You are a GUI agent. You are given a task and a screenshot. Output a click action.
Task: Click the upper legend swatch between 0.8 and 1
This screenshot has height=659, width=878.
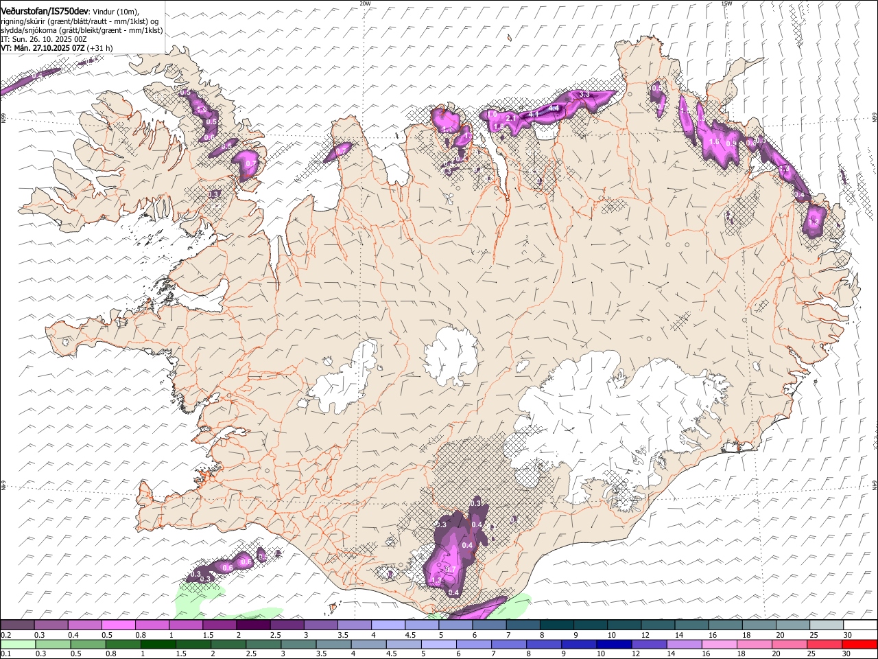[152, 625]
